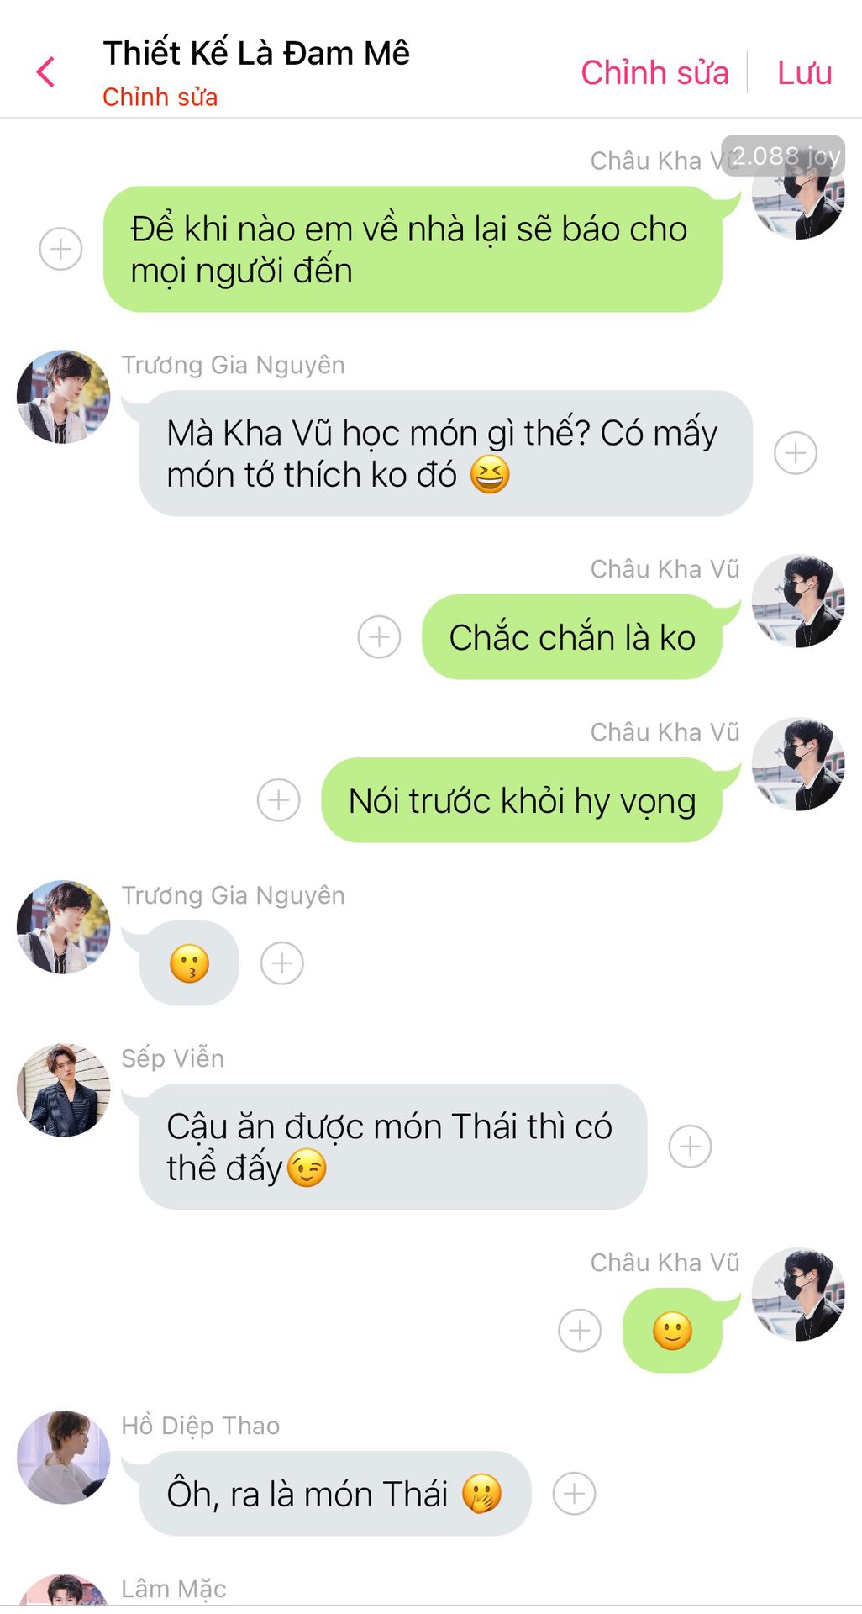
Task: Tap the red Chỉnh sửa link under title
Action: (160, 98)
